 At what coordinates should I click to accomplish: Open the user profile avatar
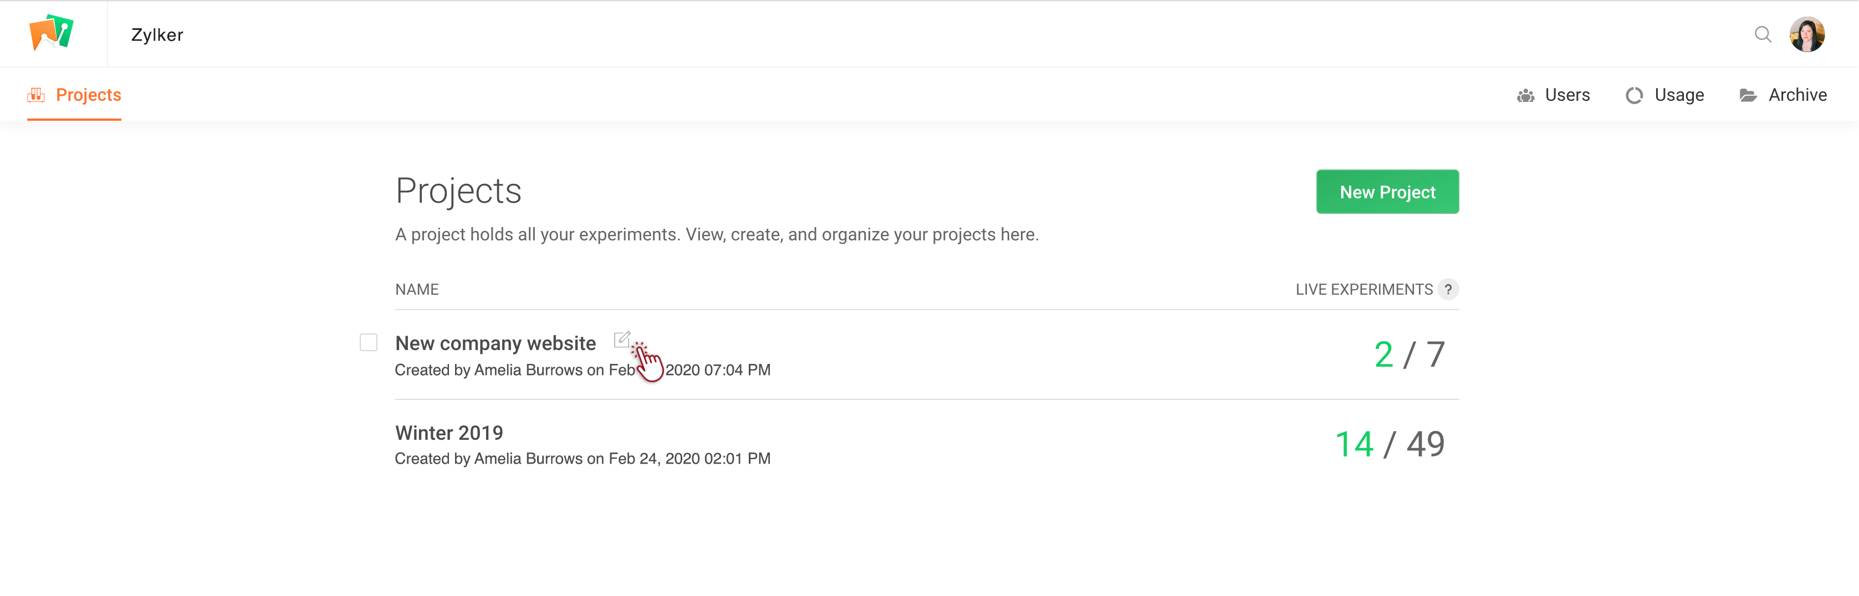click(1806, 35)
